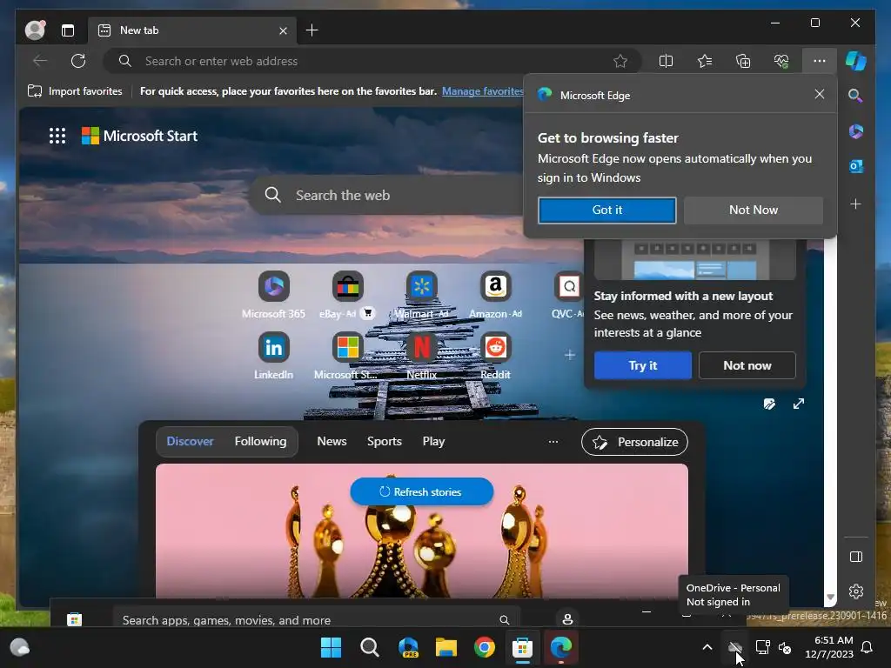The image size is (891, 668).
Task: Open the Settings and more menu
Action: (820, 61)
